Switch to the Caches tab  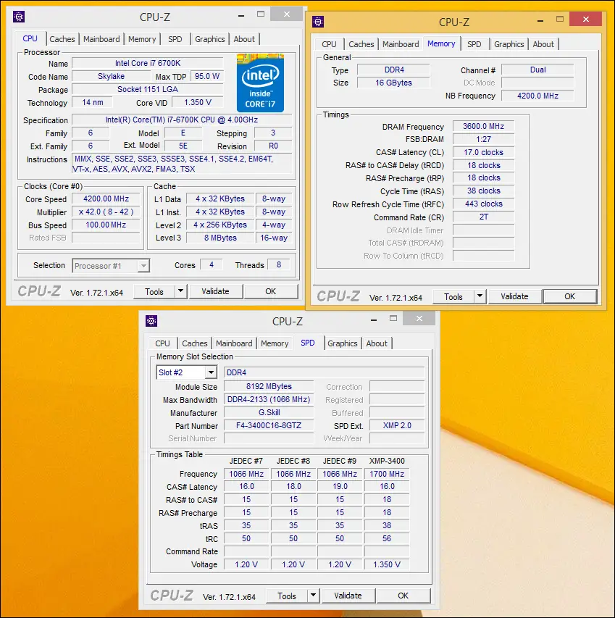point(62,39)
